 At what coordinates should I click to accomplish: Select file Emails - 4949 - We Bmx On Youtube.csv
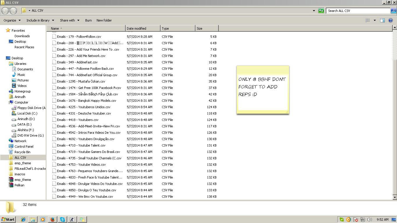tap(85, 197)
